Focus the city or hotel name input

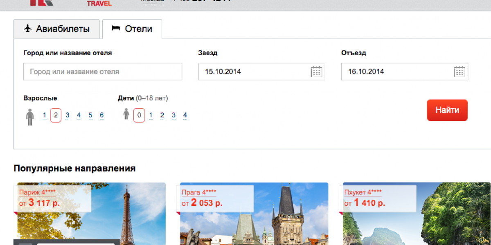tap(103, 71)
